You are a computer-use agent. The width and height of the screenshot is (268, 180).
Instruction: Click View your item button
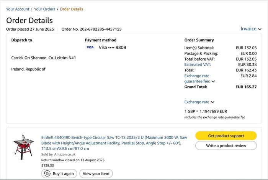96,173
